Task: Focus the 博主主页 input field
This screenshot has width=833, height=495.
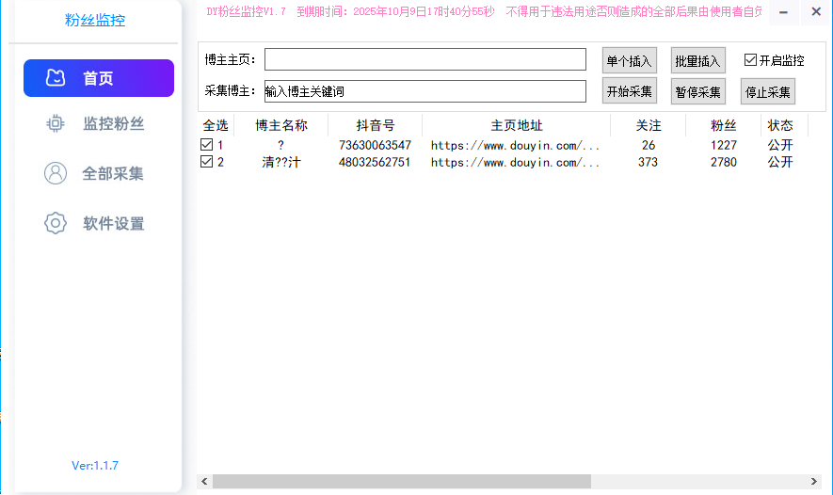Action: click(425, 59)
